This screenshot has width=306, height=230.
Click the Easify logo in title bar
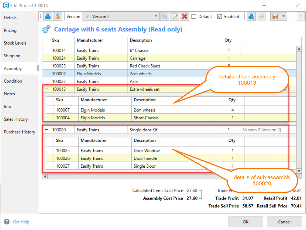click(6, 5)
